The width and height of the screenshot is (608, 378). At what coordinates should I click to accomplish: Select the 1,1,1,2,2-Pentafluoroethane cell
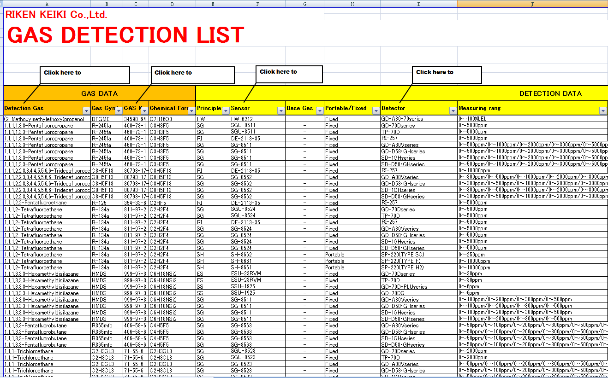47,203
